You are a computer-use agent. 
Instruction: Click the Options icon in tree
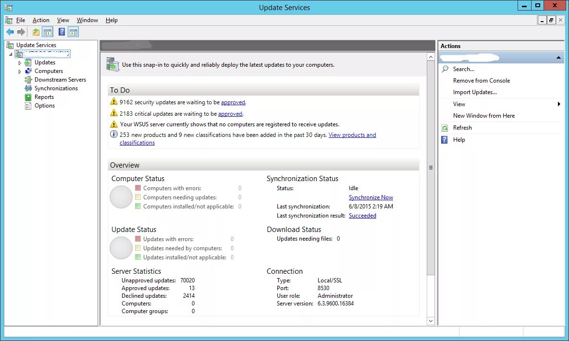click(x=28, y=106)
